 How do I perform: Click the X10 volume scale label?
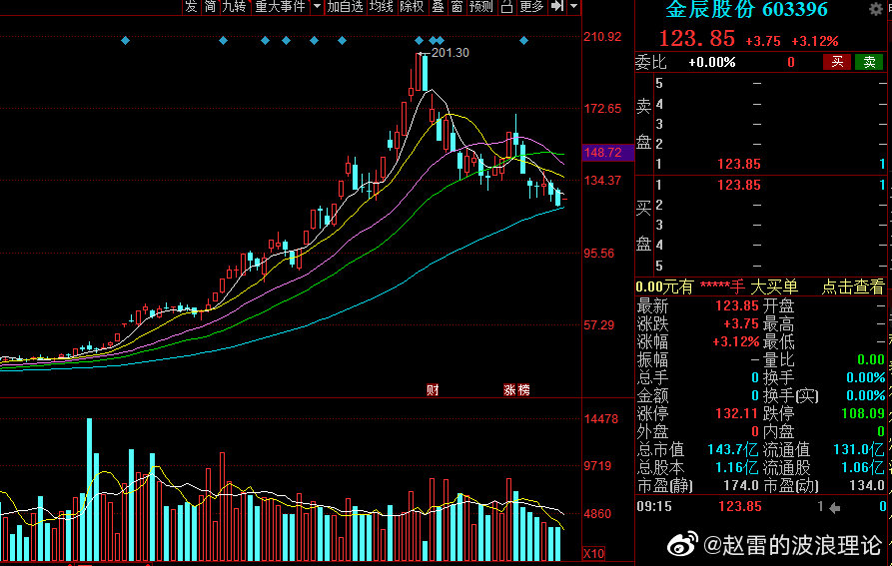pyautogui.click(x=593, y=552)
